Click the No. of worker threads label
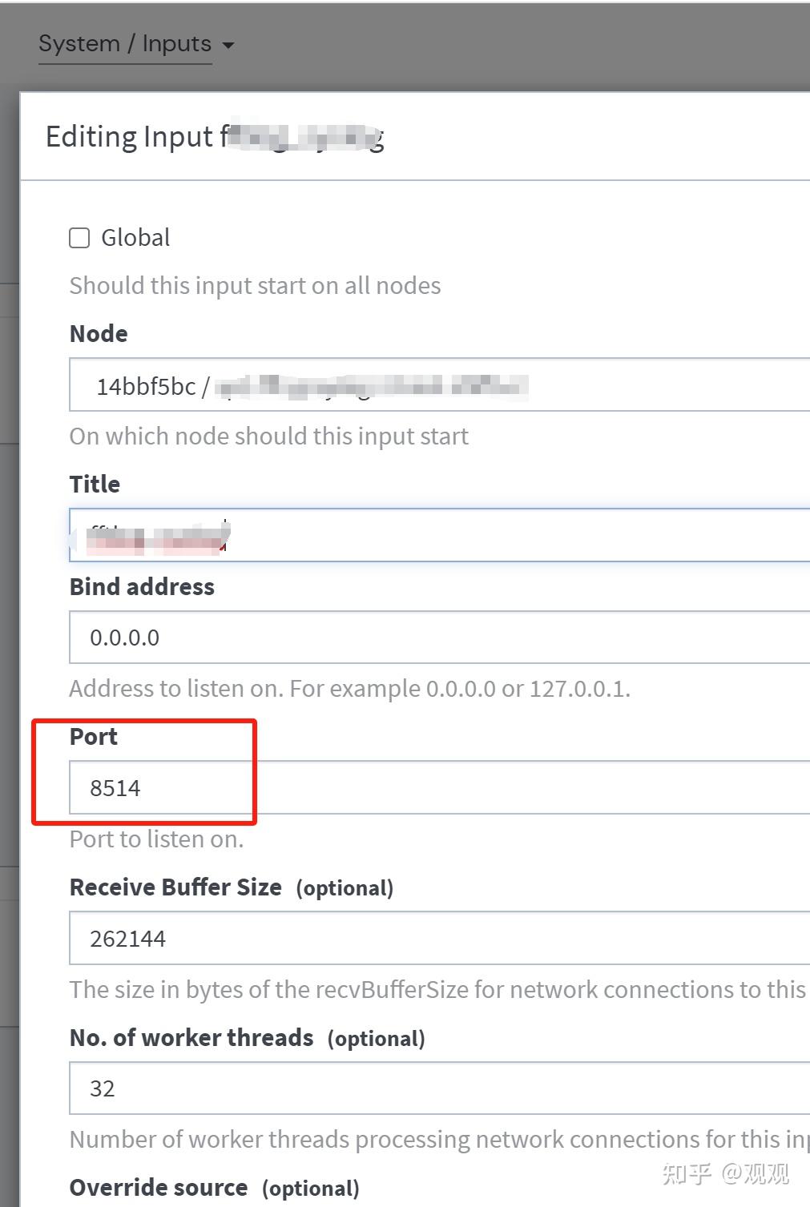 pyautogui.click(x=191, y=1038)
